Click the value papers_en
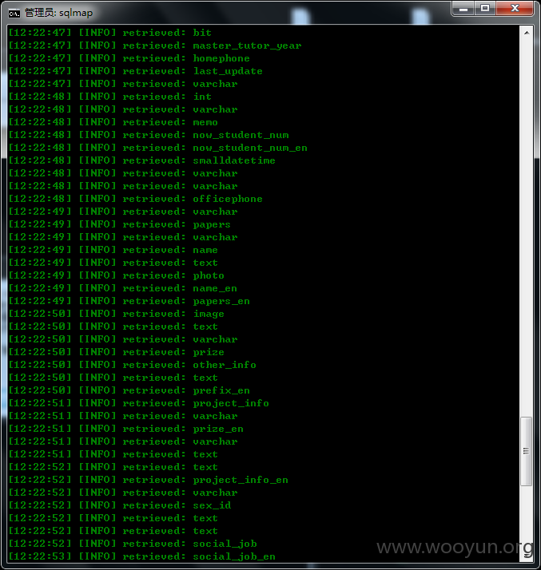The image size is (541, 570). click(x=221, y=301)
